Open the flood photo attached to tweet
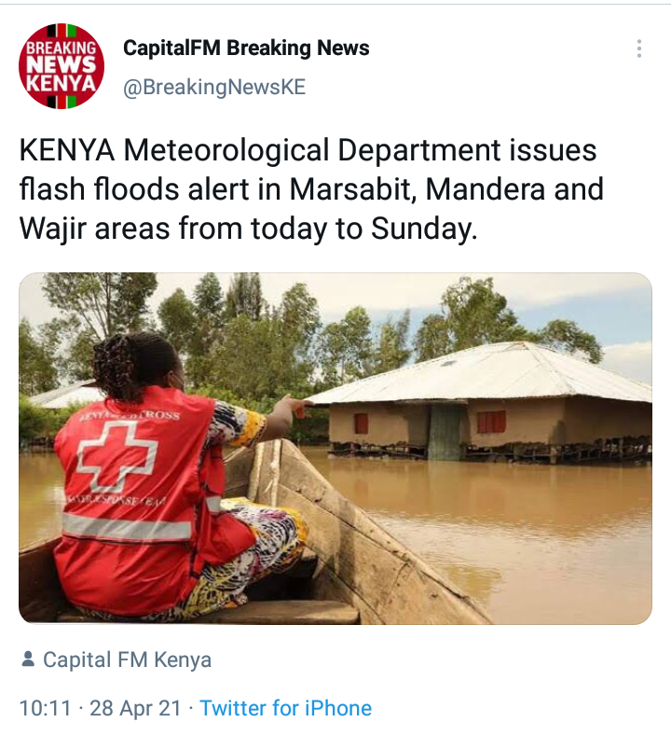Image resolution: width=671 pixels, height=736 pixels. click(335, 449)
